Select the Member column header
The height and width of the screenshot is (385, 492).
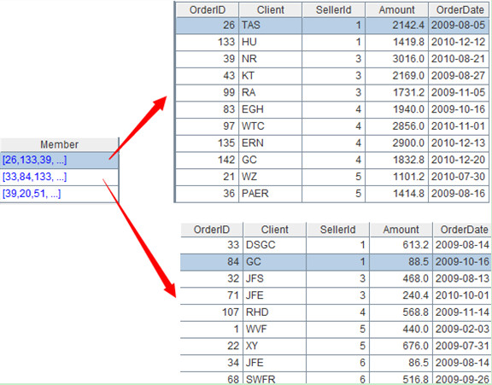click(59, 144)
